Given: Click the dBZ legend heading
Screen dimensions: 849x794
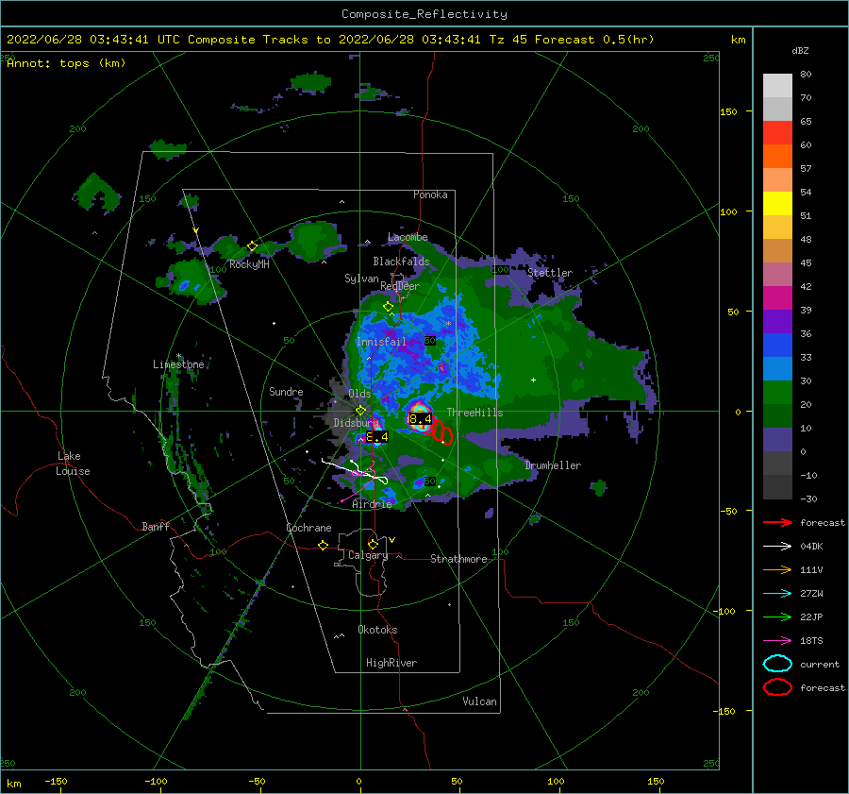Looking at the screenshot, I should 800,51.
